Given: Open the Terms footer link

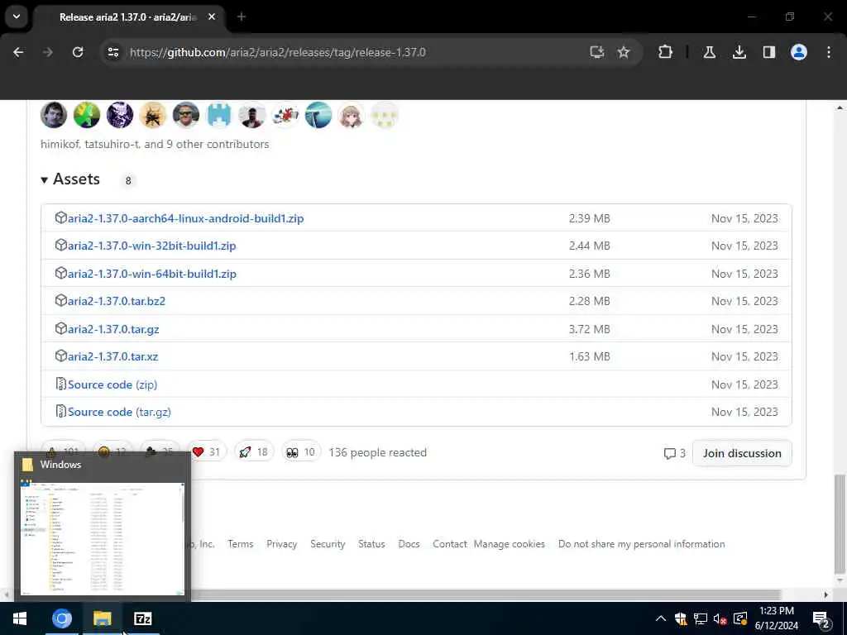Looking at the screenshot, I should [x=241, y=544].
